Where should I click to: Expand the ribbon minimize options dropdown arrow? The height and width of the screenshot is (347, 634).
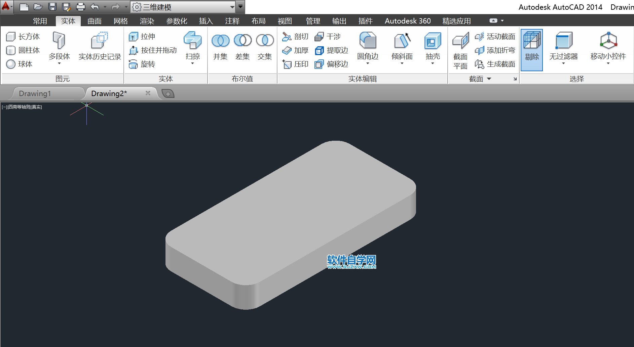[502, 20]
